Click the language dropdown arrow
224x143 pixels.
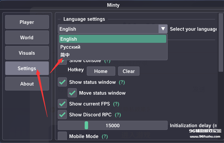click(163, 29)
